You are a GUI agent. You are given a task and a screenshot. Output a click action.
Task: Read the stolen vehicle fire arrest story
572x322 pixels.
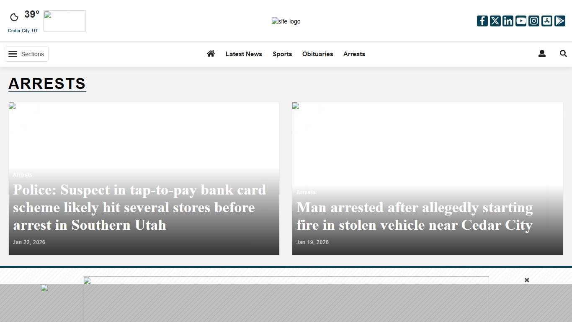414,216
